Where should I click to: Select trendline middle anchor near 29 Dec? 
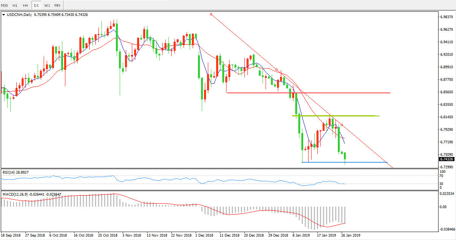(277, 70)
